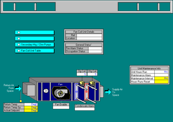Edit the Actual Setpoint value field
Image resolution: width=173 pixels, height=122 pixels.
pyautogui.click(x=31, y=110)
